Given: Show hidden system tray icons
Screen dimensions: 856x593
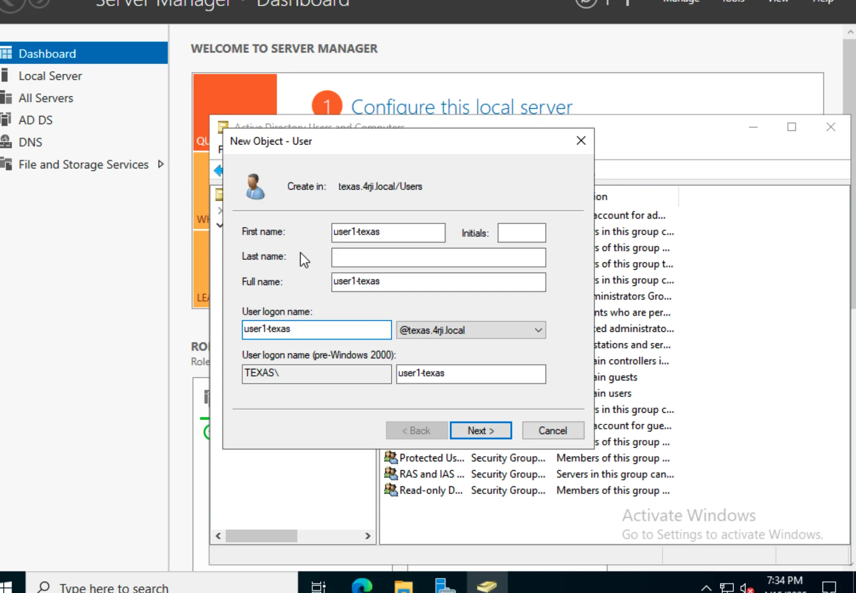Looking at the screenshot, I should click(706, 588).
